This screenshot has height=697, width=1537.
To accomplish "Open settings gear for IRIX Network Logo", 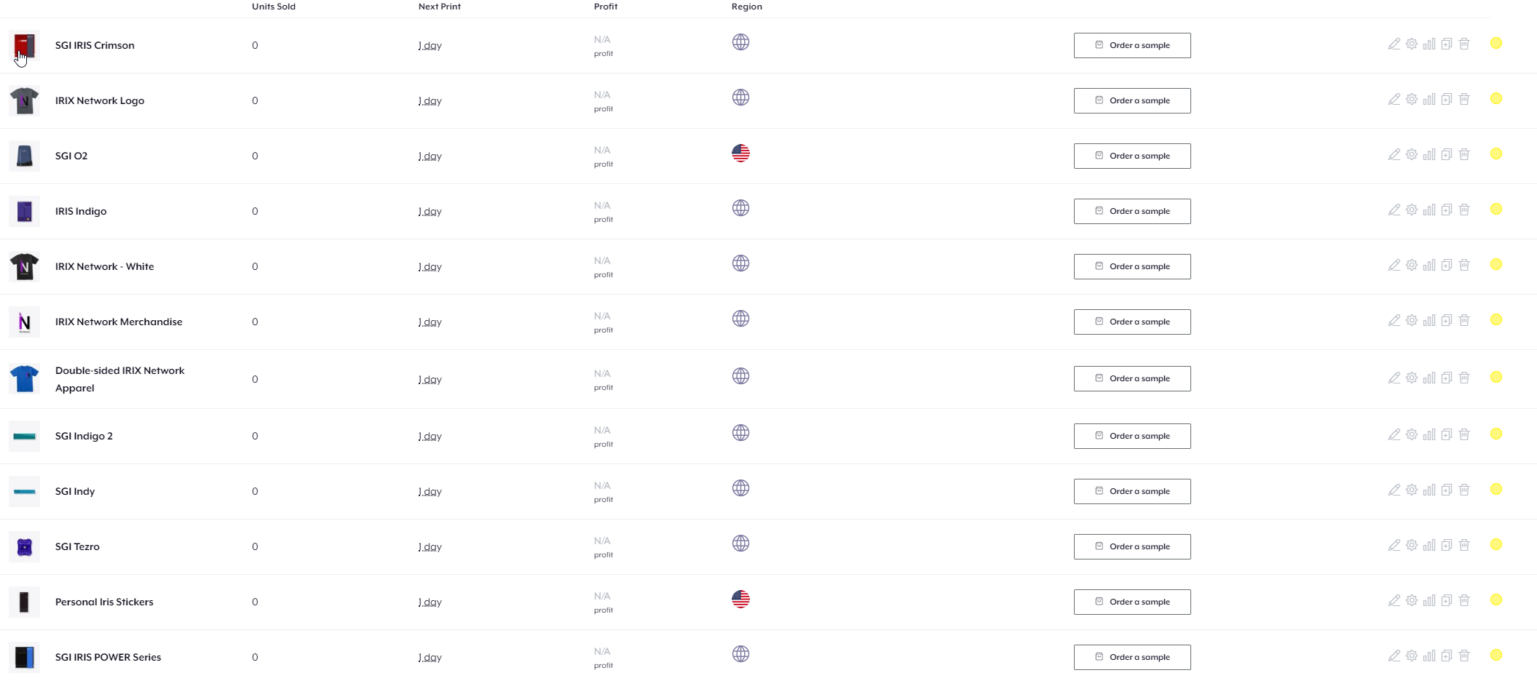I will (1411, 99).
